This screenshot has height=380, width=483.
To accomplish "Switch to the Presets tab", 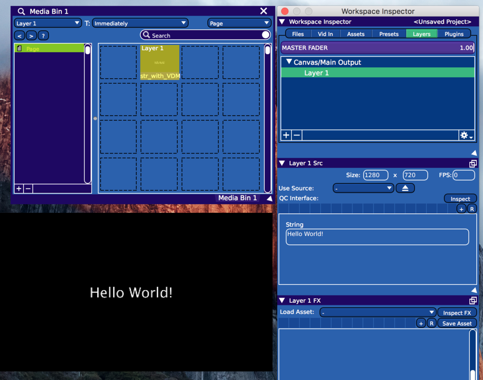I will click(x=389, y=34).
